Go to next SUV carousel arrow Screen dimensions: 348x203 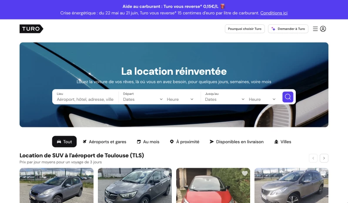(324, 158)
